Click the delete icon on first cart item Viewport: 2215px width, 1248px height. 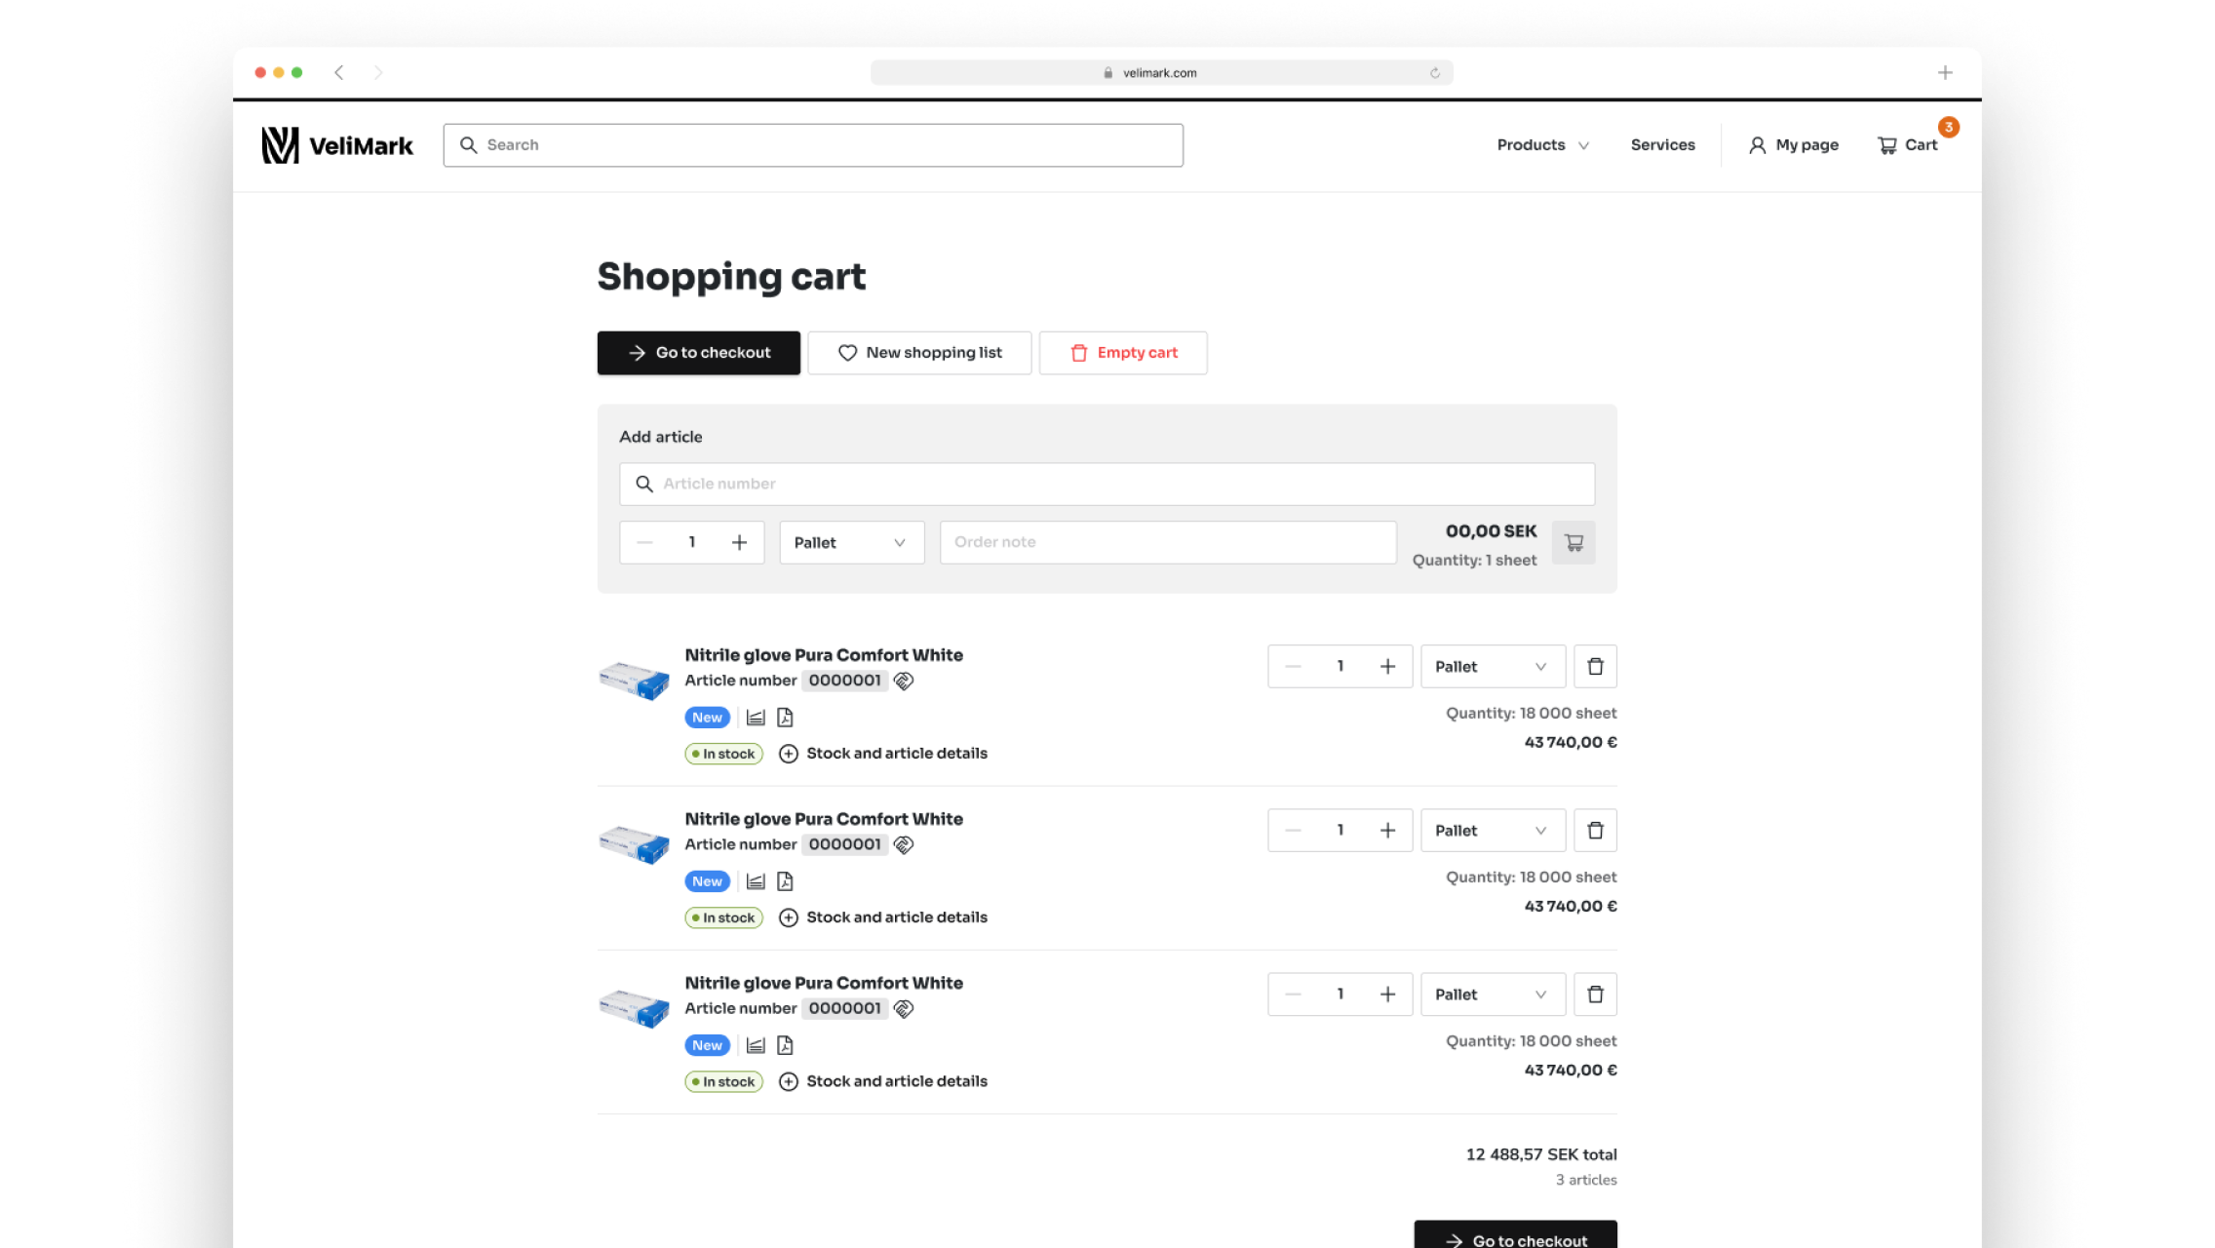pos(1594,665)
